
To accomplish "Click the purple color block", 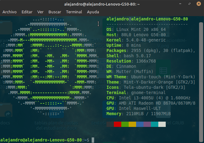I will pyautogui.click(x=147, y=124).
